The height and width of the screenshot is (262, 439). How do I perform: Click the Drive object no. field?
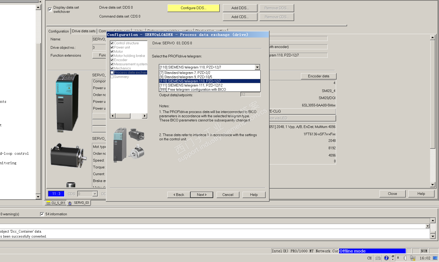click(99, 47)
